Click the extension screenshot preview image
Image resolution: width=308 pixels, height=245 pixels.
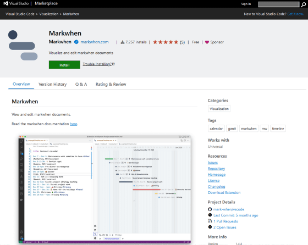pos(105,190)
